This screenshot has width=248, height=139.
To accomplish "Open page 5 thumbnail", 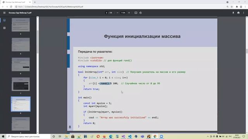I will point(21,45).
